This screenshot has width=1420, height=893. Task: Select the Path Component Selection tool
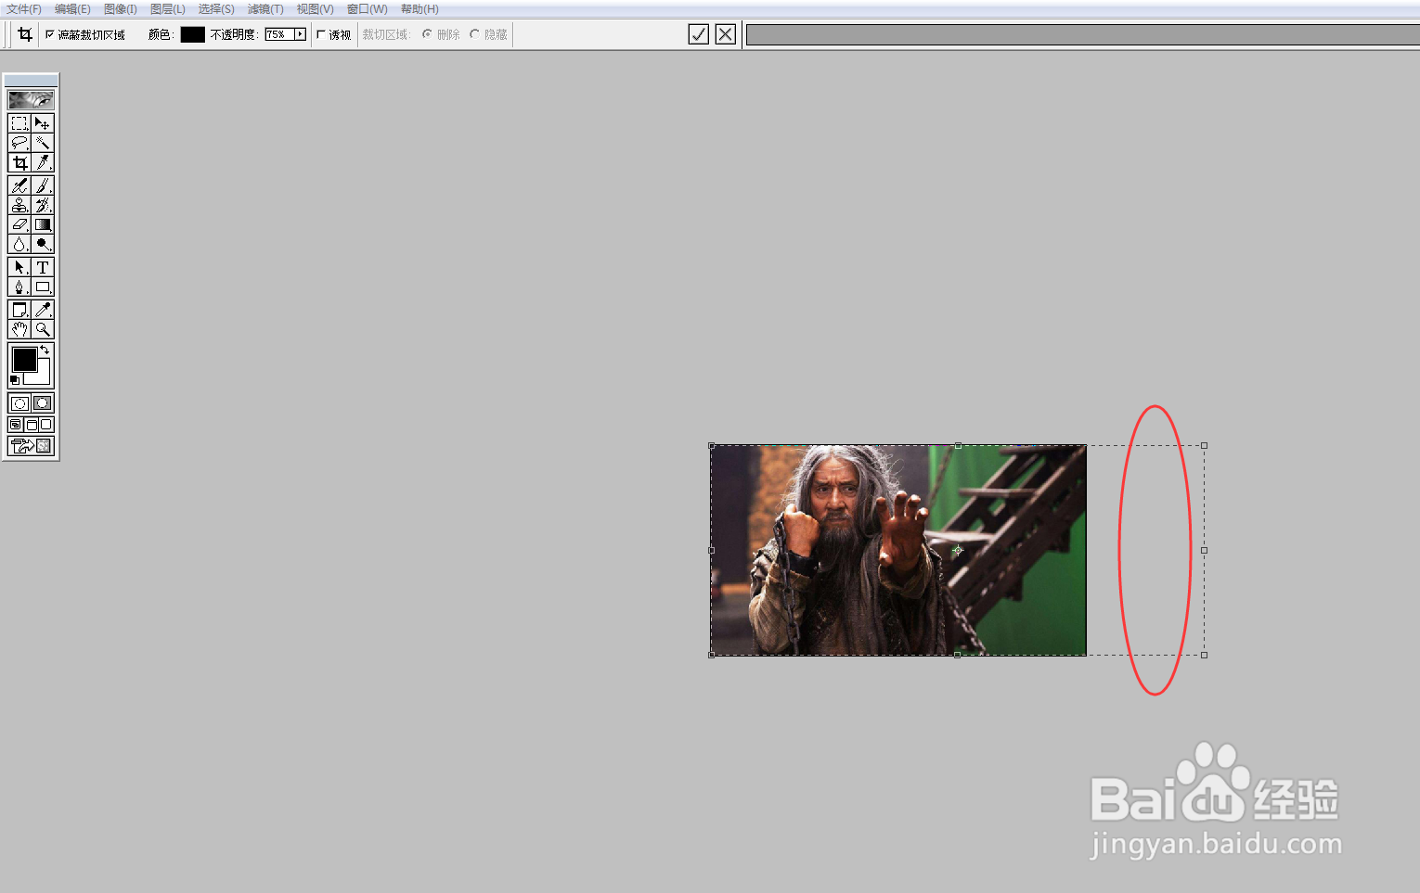tap(19, 267)
